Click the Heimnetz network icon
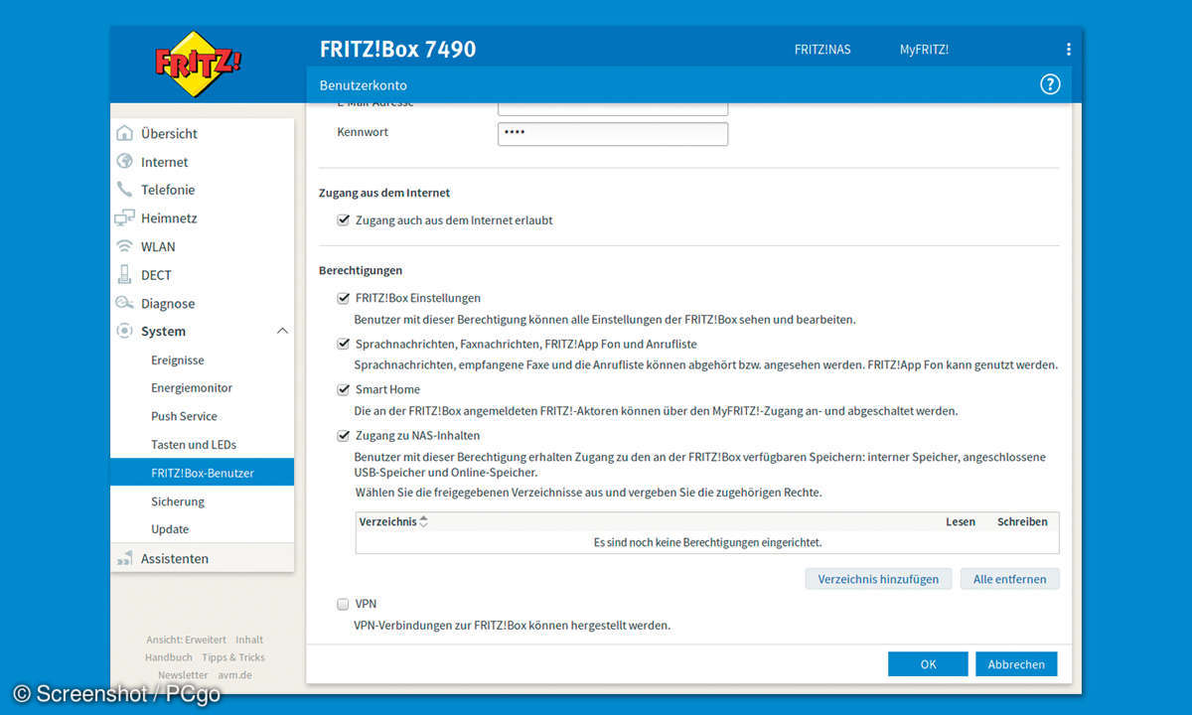1192x715 pixels. click(124, 218)
